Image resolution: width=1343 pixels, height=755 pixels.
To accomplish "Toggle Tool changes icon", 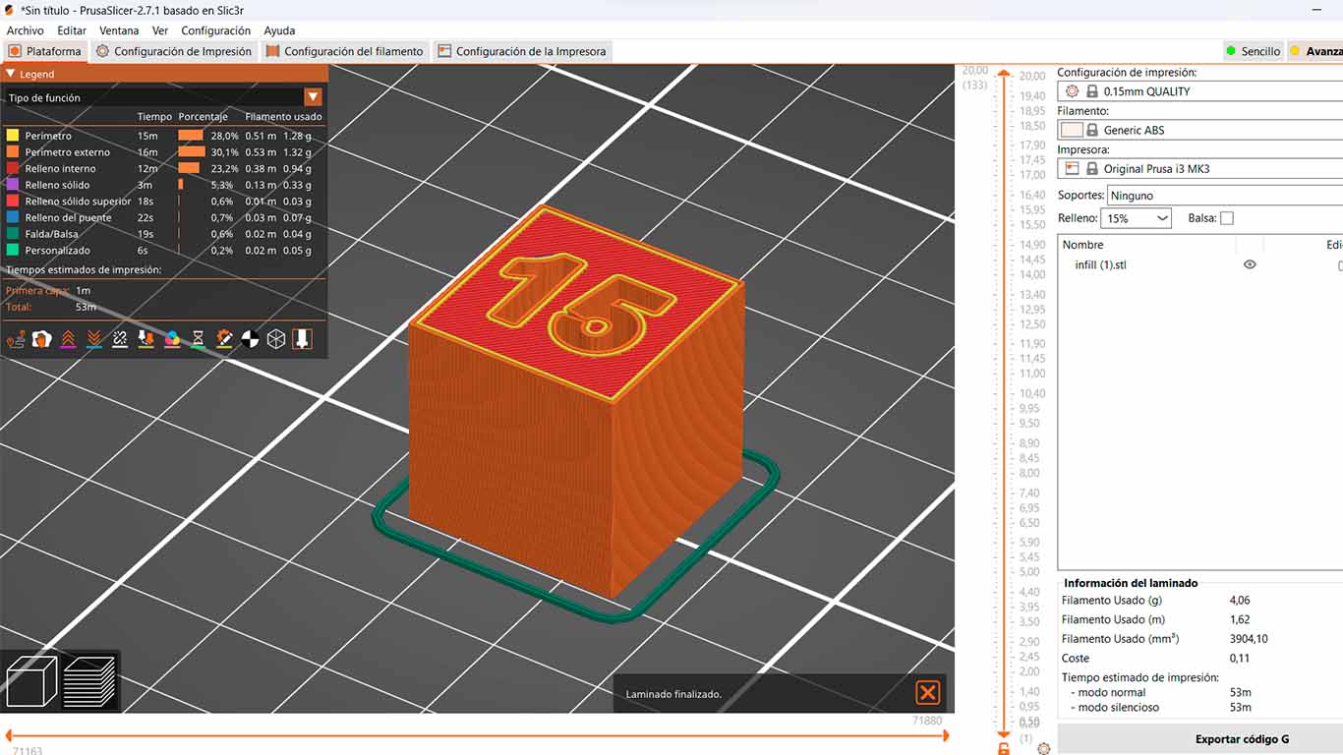I will (x=146, y=339).
